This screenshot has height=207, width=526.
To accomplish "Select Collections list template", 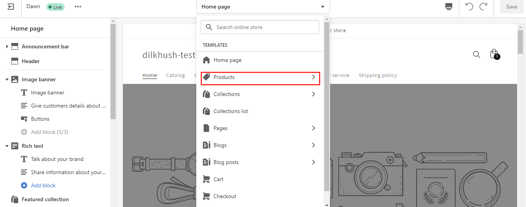I will click(260, 111).
